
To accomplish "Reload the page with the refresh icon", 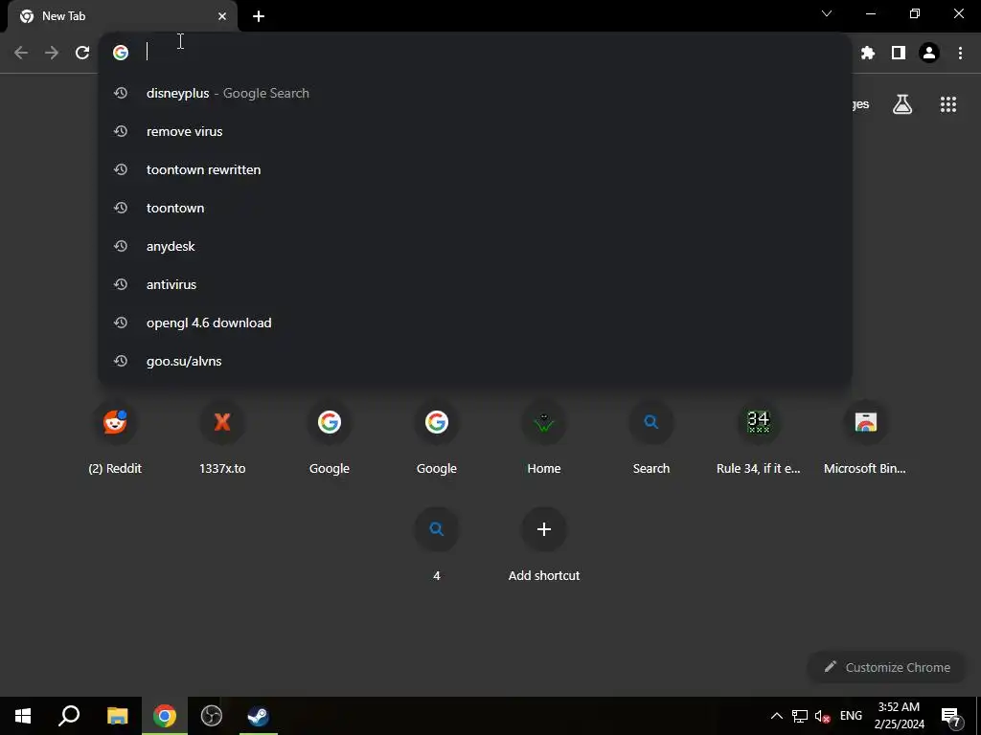I will 82,53.
